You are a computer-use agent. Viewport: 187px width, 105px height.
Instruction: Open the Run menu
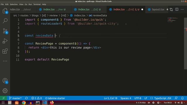30,4
